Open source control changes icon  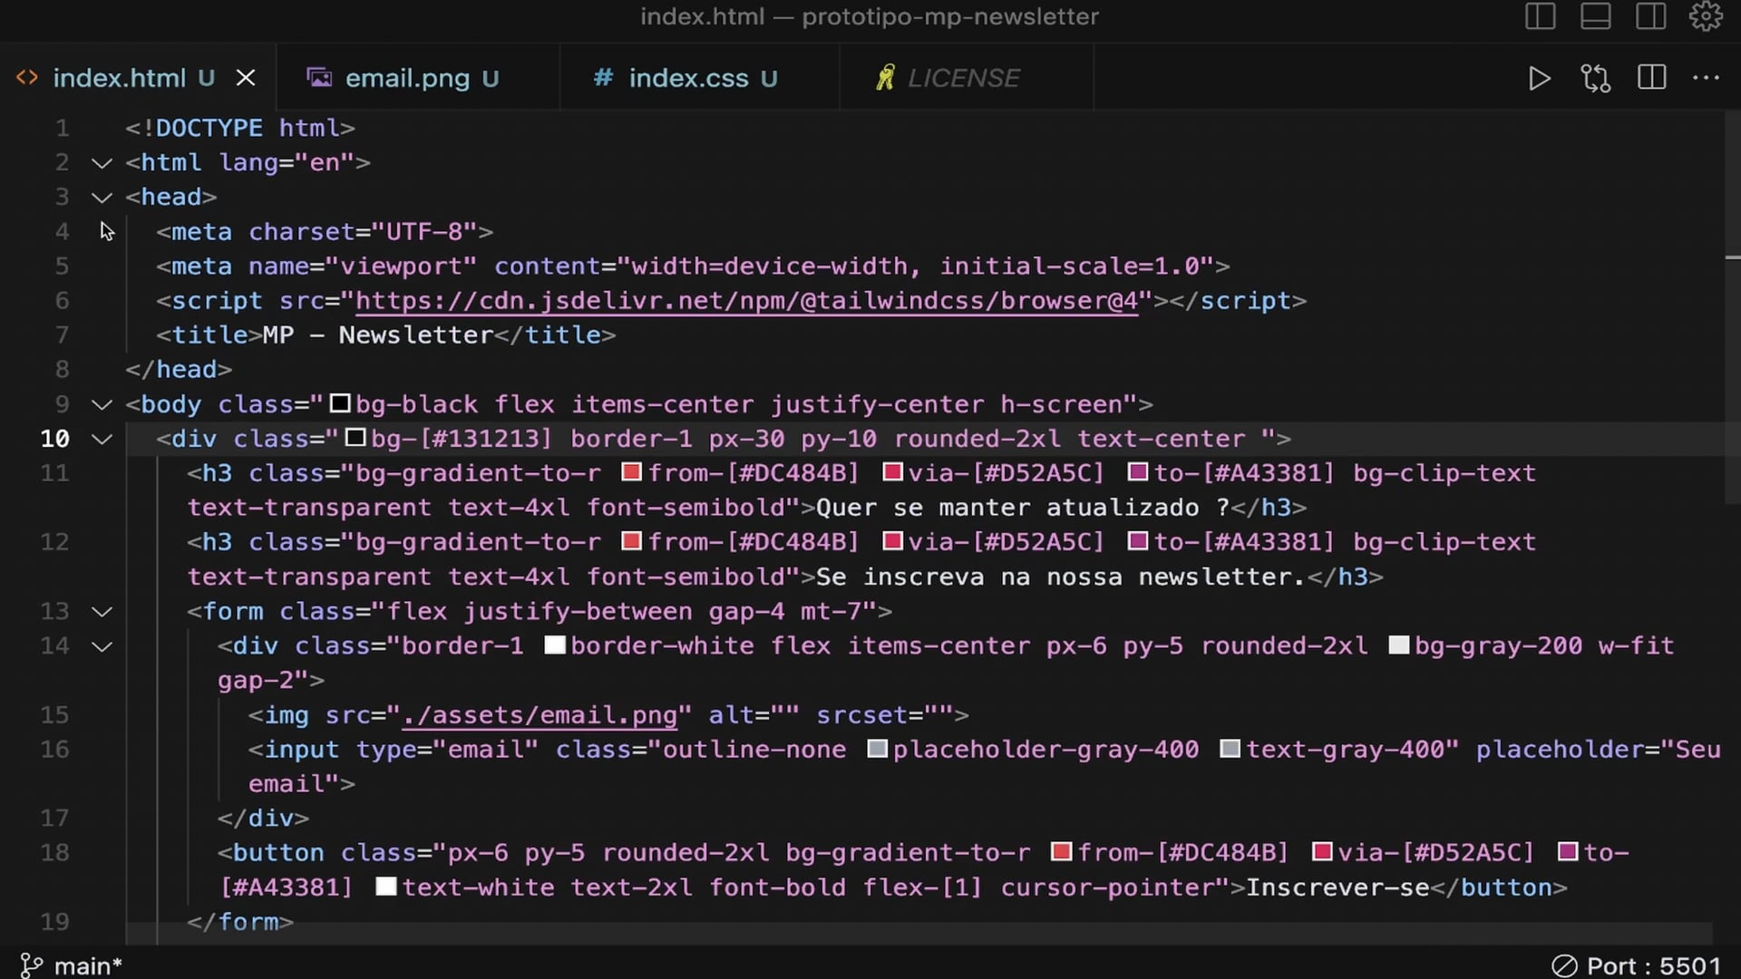1596,79
